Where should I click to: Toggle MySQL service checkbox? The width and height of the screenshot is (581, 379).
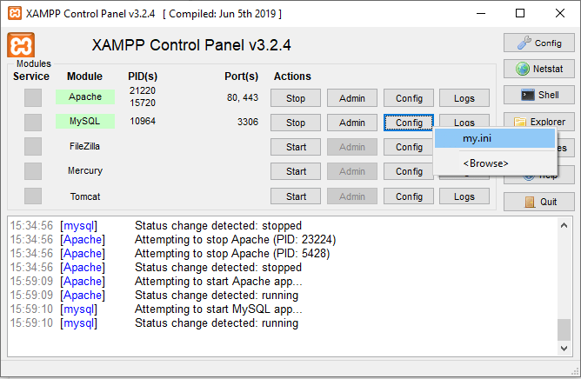[x=32, y=123]
